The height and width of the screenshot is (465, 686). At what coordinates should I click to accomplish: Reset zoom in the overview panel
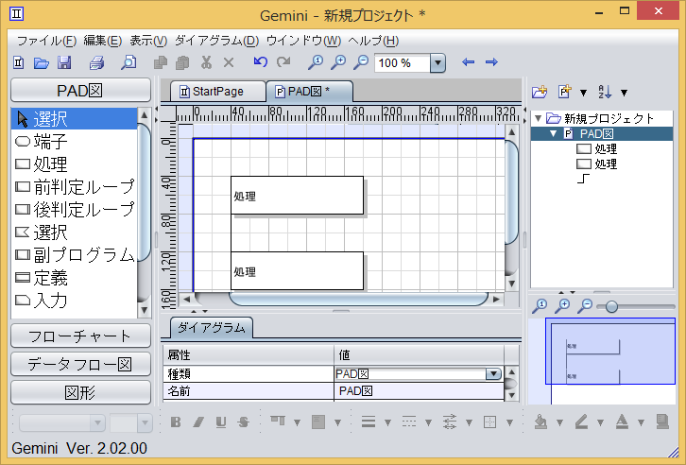point(540,306)
